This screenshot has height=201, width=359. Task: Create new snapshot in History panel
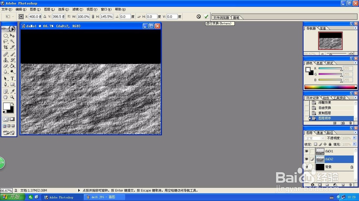tap(342, 123)
